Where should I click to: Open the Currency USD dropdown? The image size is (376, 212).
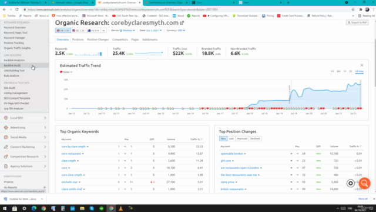point(182,31)
